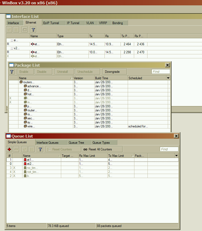
Task: Click disable X icon in Interface List toolbar
Action: (x=16, y=30)
